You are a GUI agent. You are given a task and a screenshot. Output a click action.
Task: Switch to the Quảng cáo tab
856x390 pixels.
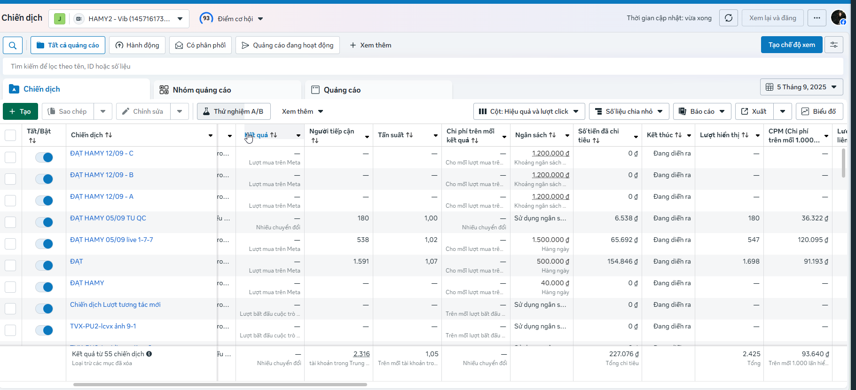pos(379,90)
